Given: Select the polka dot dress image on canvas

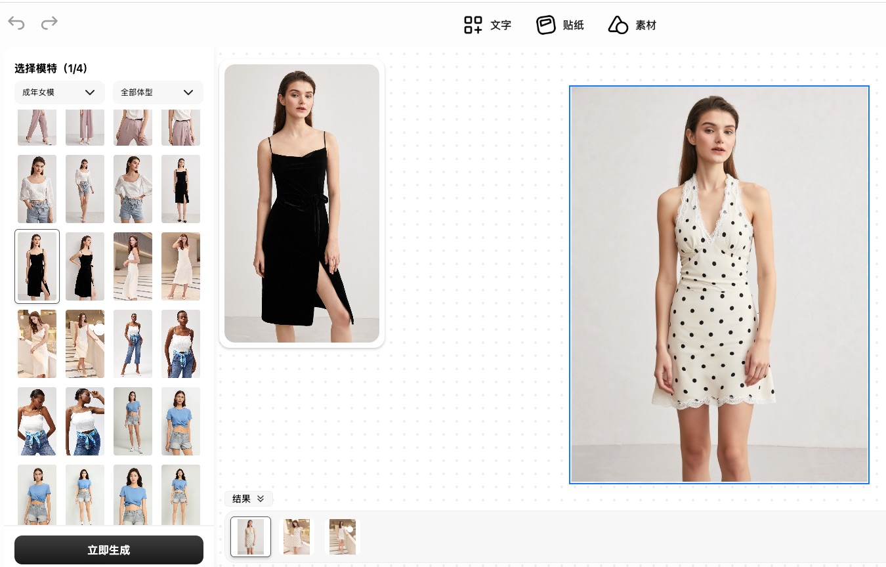Looking at the screenshot, I should (719, 285).
